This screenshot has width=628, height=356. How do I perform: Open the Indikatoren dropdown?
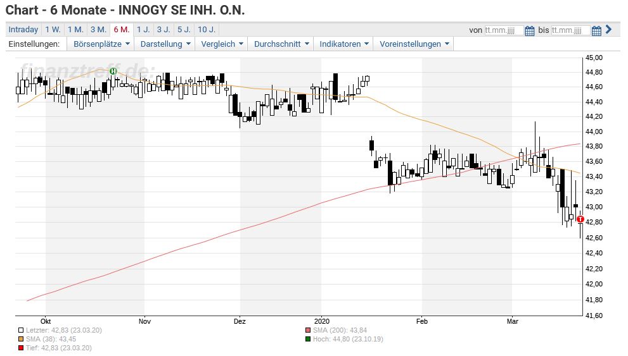(343, 44)
